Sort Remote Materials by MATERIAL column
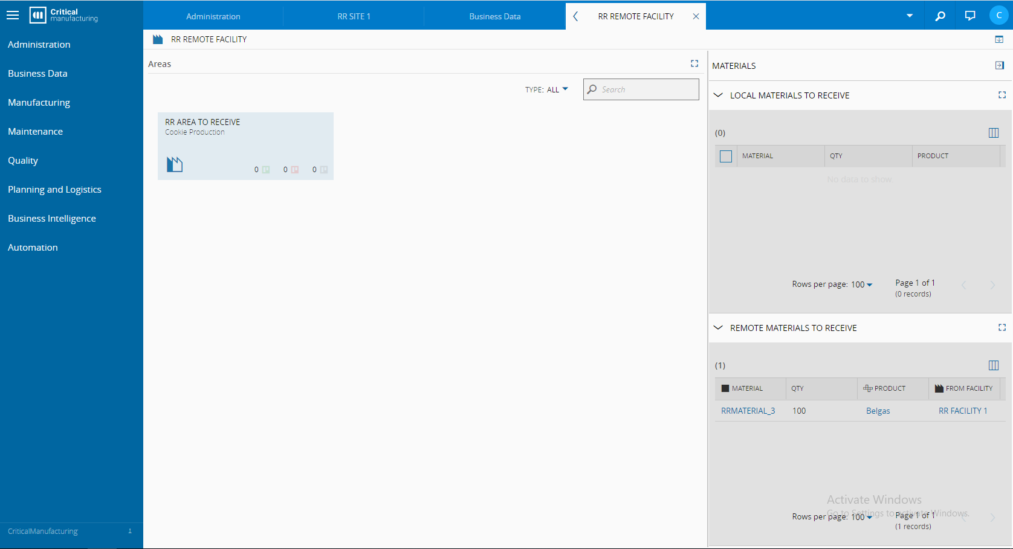The height and width of the screenshot is (549, 1013). click(750, 389)
